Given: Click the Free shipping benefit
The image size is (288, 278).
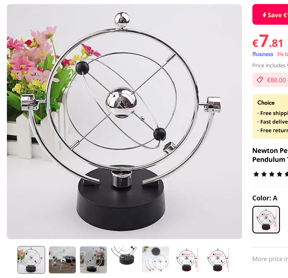Looking at the screenshot, I should click(x=272, y=113).
